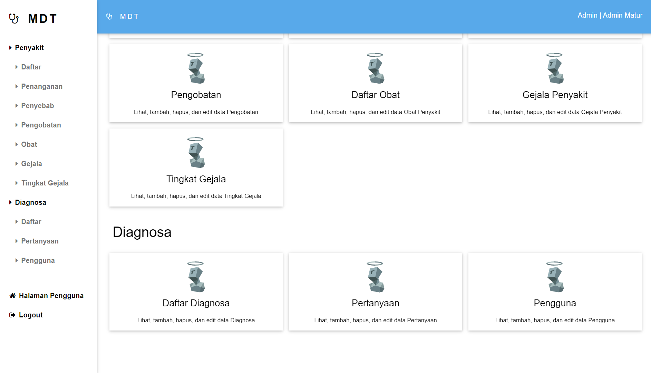Open the Pengguna card in Diagnosa section

click(555, 303)
